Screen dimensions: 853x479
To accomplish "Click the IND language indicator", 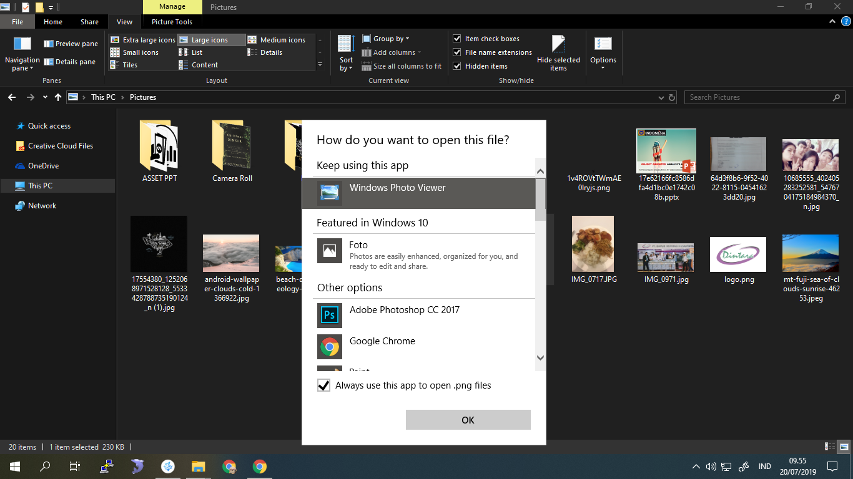I will (x=764, y=467).
